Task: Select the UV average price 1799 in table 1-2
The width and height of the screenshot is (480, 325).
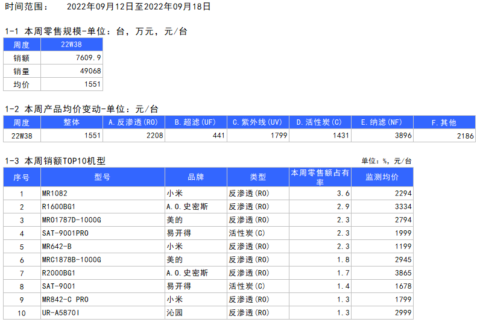Action: pyautogui.click(x=279, y=135)
